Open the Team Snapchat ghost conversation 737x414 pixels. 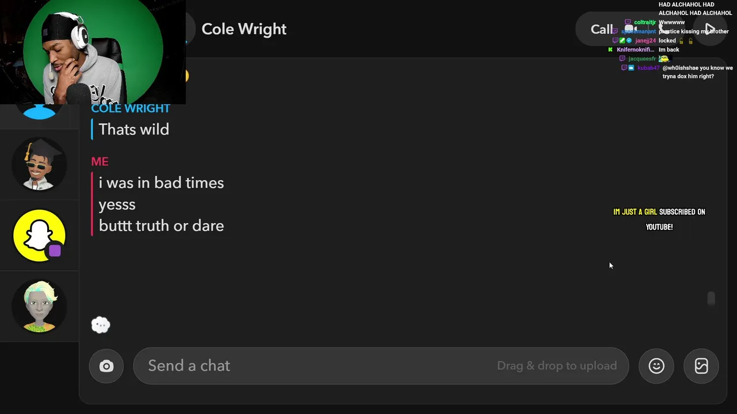pyautogui.click(x=39, y=236)
